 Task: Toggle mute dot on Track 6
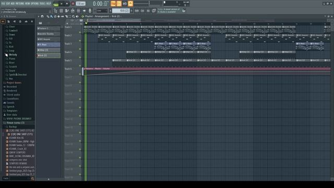80,74
